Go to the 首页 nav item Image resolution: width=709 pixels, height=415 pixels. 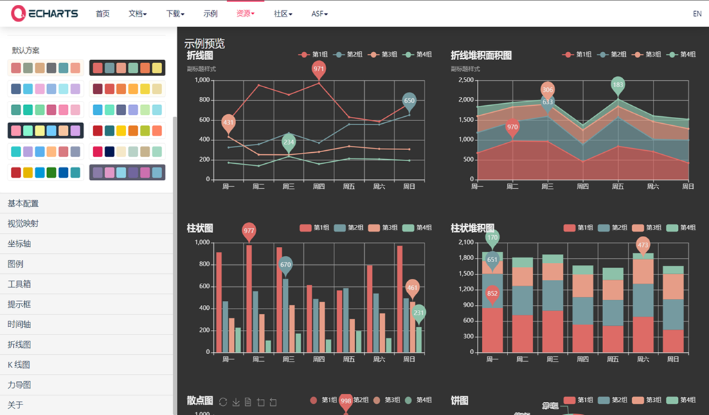[x=102, y=14]
